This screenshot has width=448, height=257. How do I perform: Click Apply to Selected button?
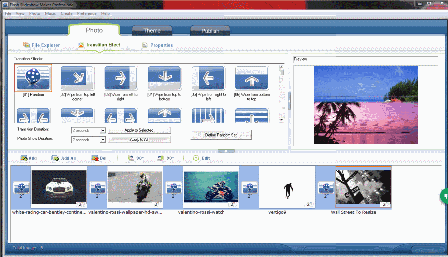pyautogui.click(x=139, y=130)
